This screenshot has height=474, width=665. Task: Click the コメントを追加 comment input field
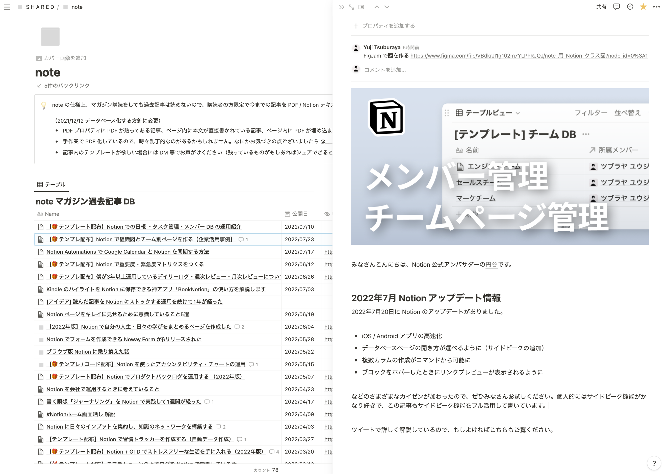point(385,70)
